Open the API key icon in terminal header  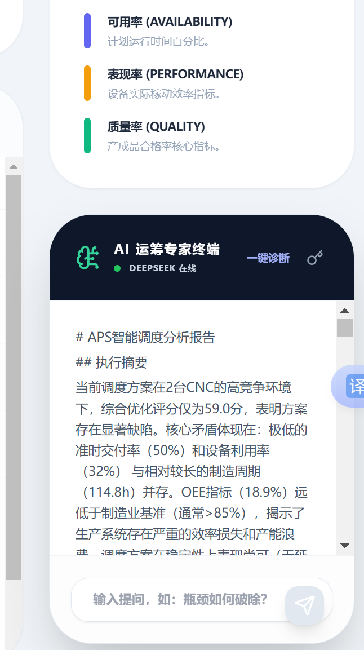(x=315, y=258)
